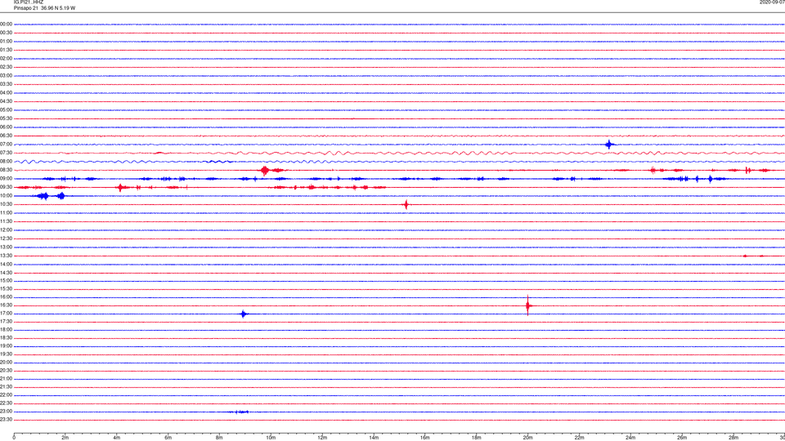This screenshot has width=785, height=441.
Task: Click the 4m axis tick label
Action: (117, 438)
